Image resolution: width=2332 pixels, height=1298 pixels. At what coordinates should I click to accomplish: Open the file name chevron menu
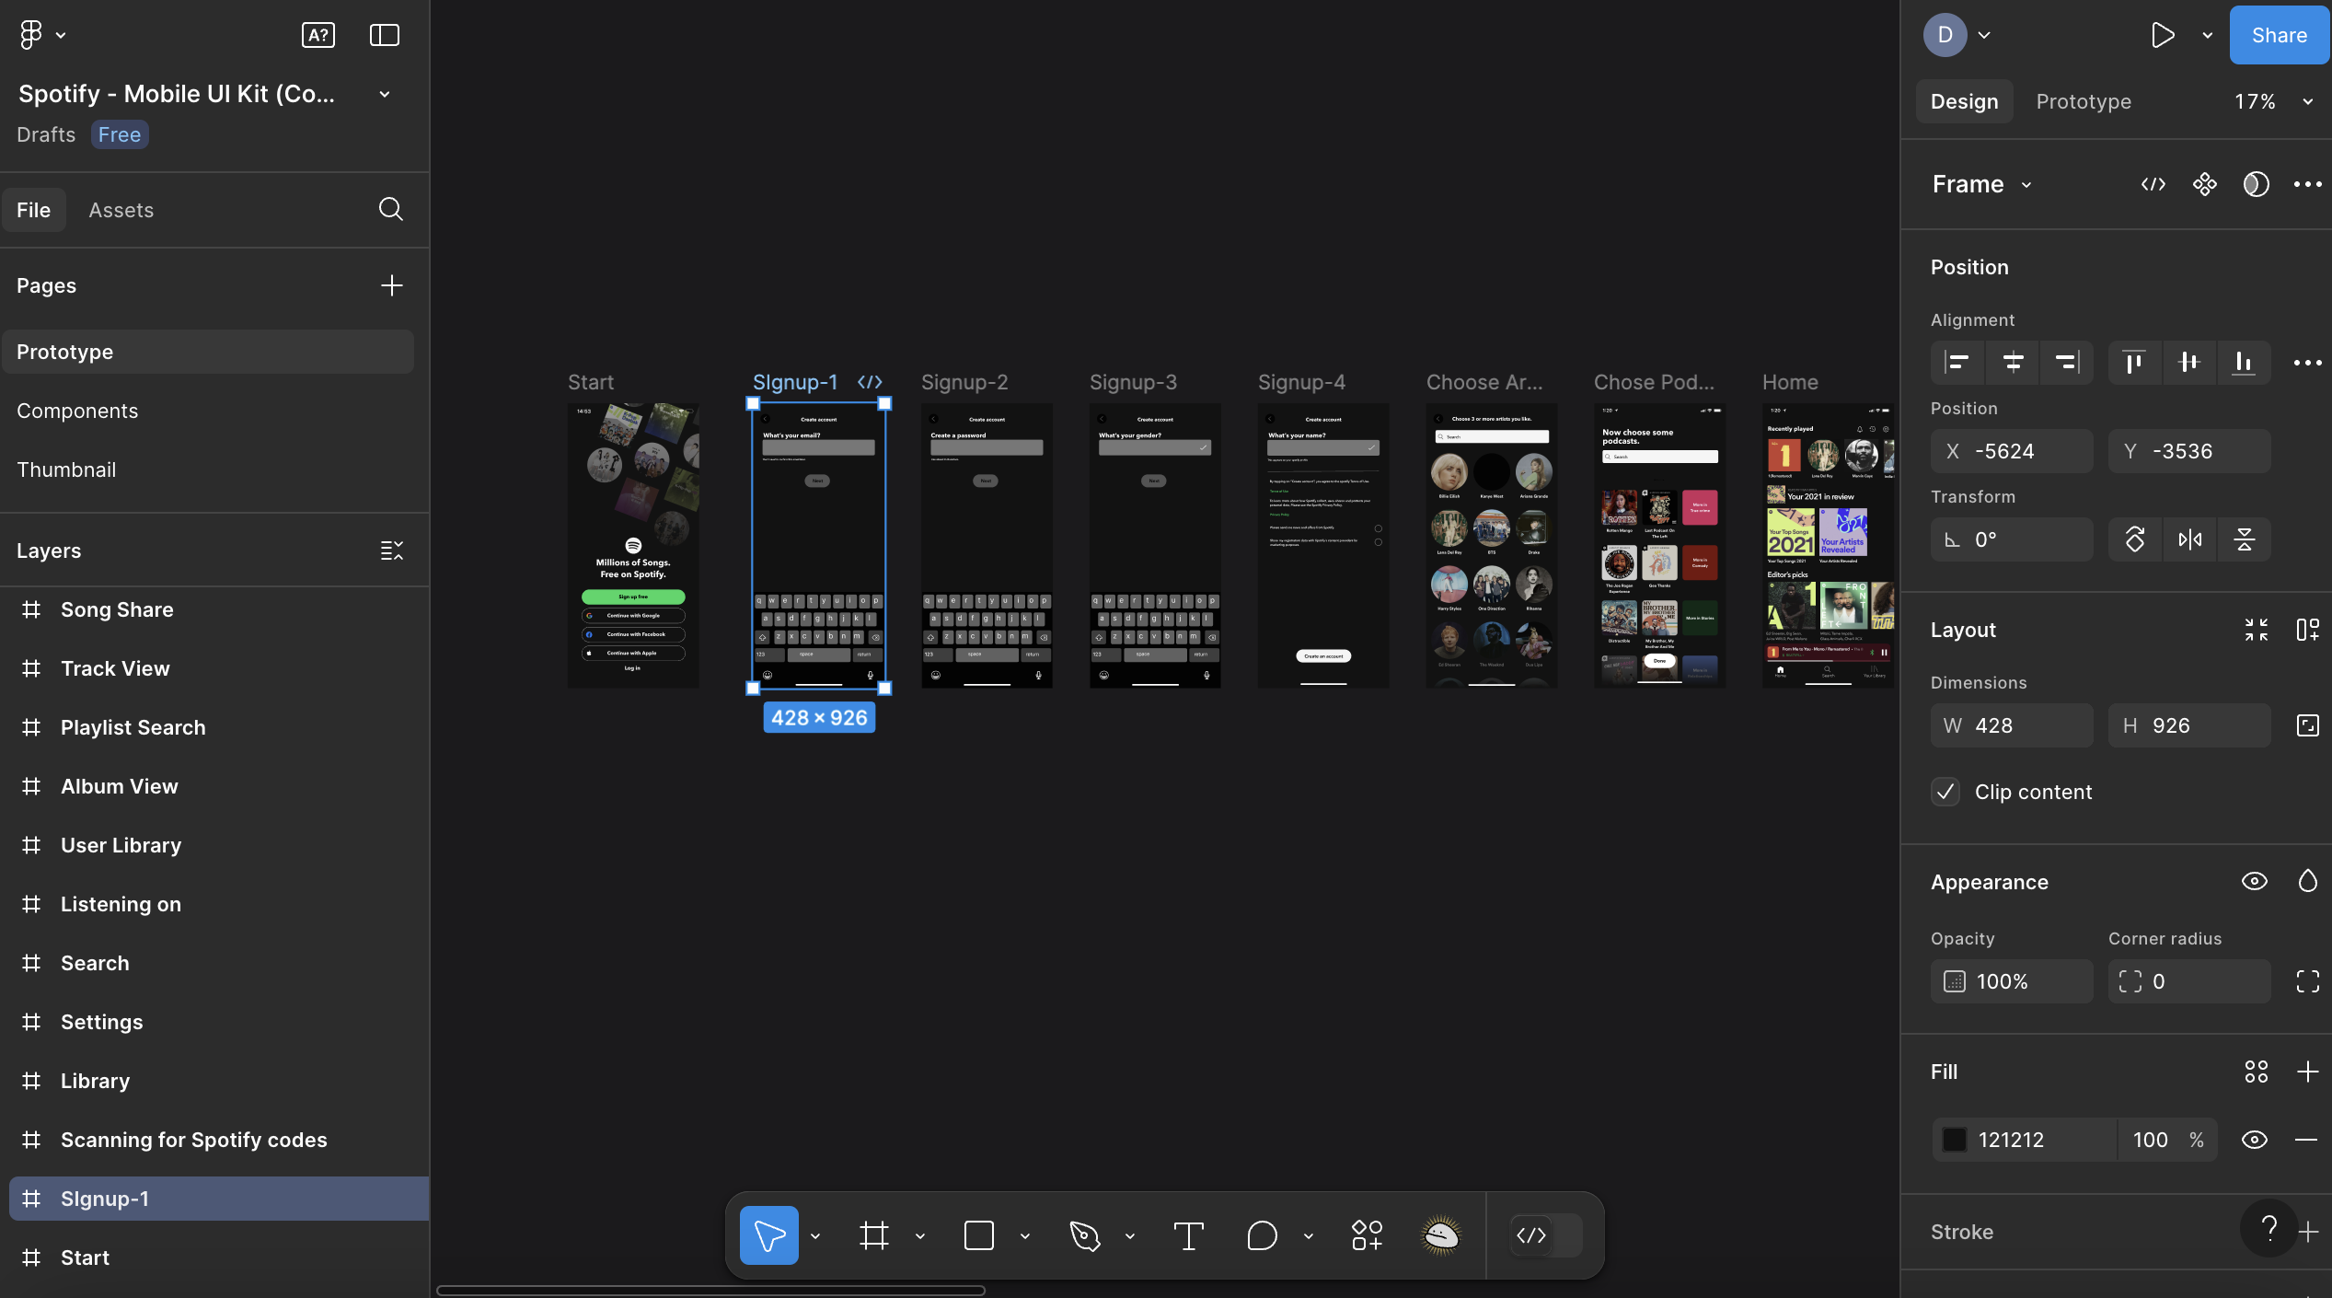pos(385,94)
